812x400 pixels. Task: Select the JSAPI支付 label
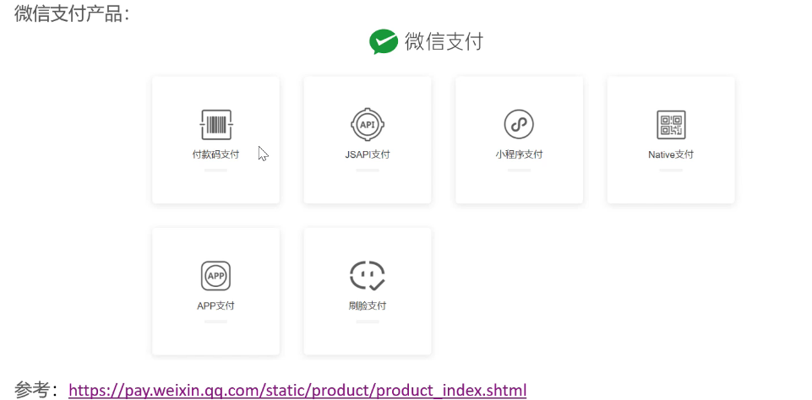tap(368, 154)
